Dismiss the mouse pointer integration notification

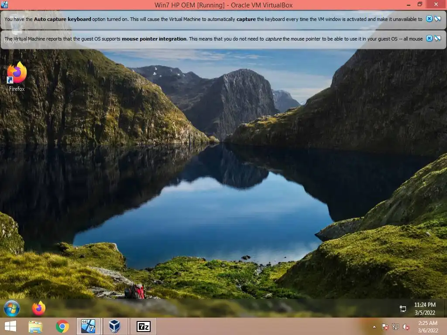click(429, 38)
